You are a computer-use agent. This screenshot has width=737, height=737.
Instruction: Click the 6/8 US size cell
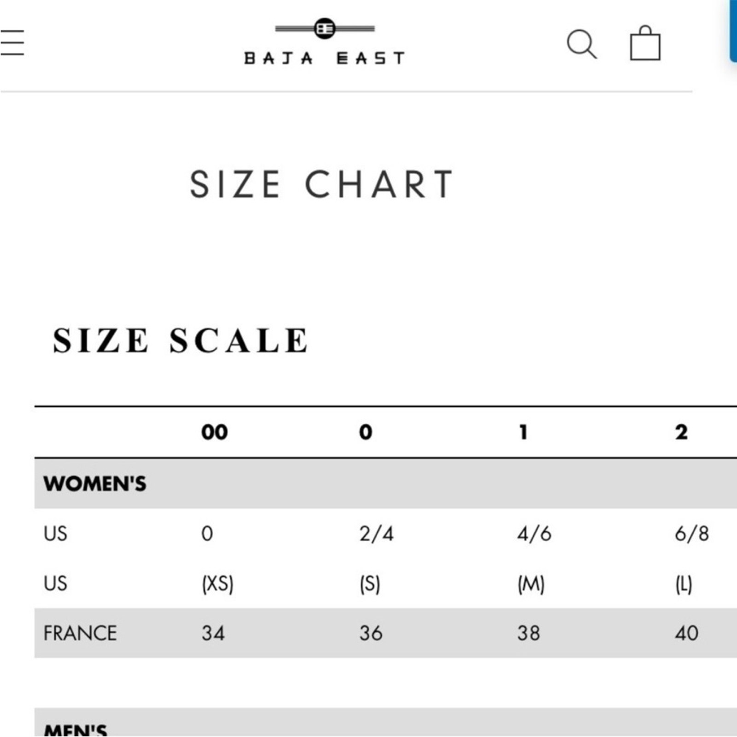(x=692, y=534)
